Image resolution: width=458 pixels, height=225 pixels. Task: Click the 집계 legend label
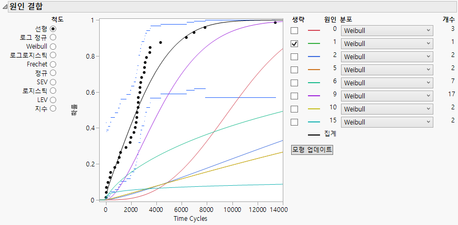click(x=330, y=134)
